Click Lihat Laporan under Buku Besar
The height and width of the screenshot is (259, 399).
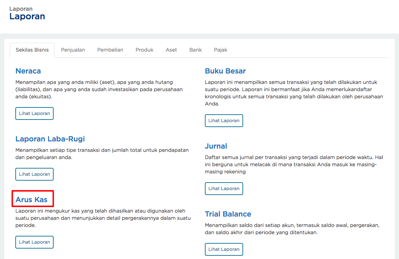pos(224,121)
